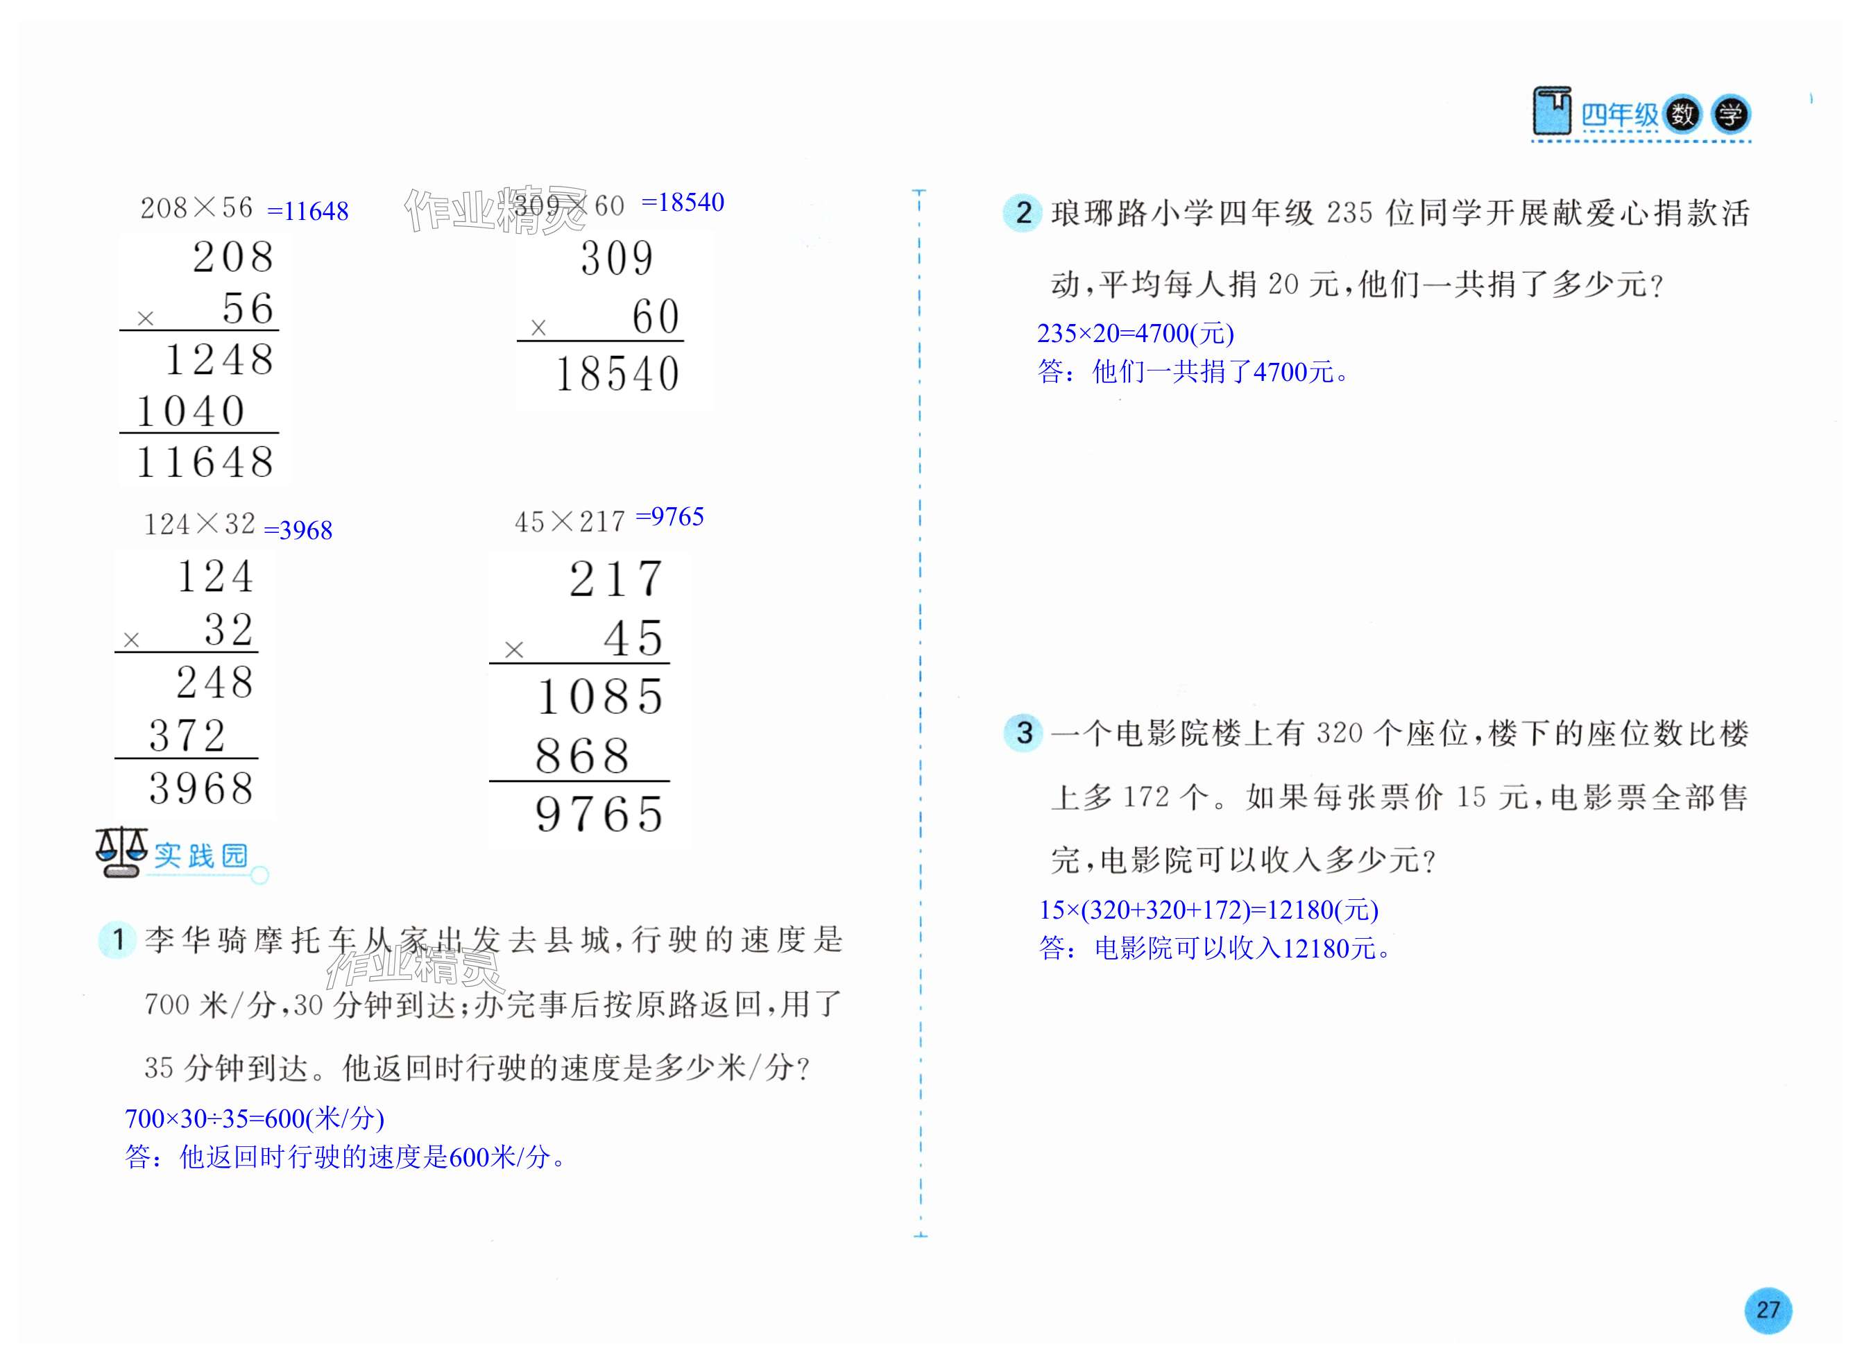
Task: Click the black circled 数 character
Action: point(1682,114)
